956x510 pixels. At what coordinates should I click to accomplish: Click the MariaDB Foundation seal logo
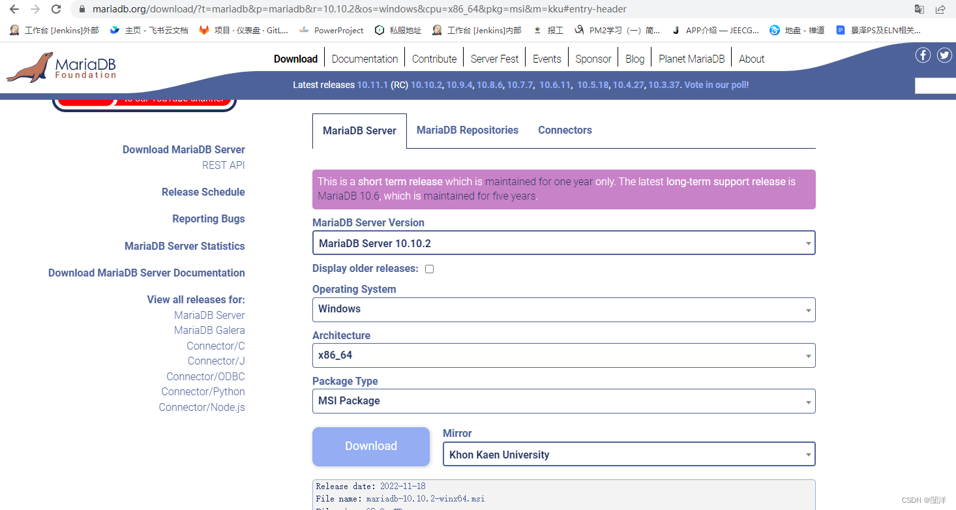point(30,67)
